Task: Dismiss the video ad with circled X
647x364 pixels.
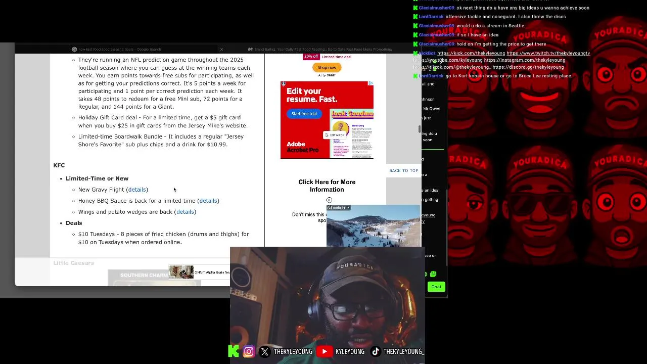Action: [329, 200]
